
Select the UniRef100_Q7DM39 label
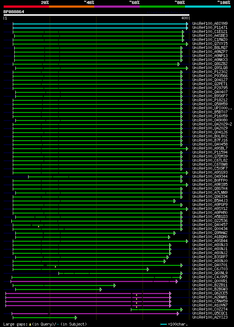(x=210, y=156)
